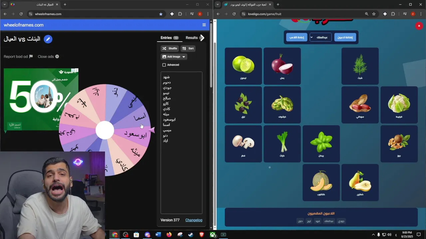Click eliminated player chip جودي
426x239 pixels.
coord(341,221)
